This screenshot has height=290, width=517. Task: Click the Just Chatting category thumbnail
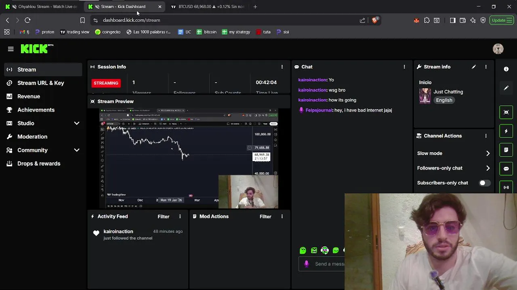pos(425,96)
